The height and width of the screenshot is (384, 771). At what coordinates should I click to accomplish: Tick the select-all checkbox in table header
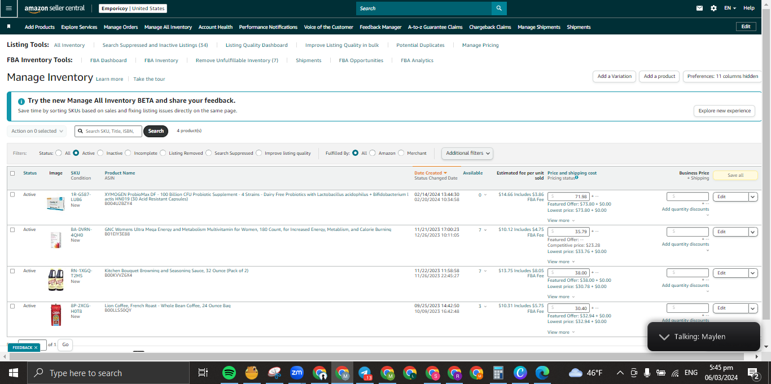coord(12,173)
